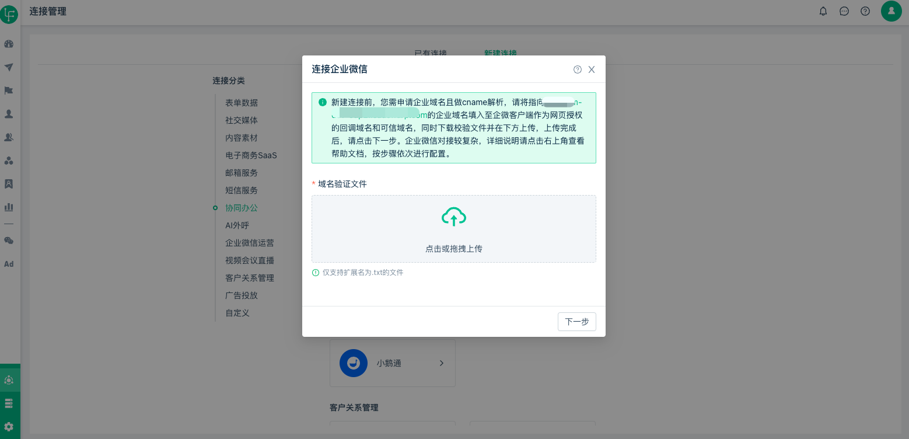Select the 视频会议直播 category
This screenshot has height=439, width=909.
[250, 260]
